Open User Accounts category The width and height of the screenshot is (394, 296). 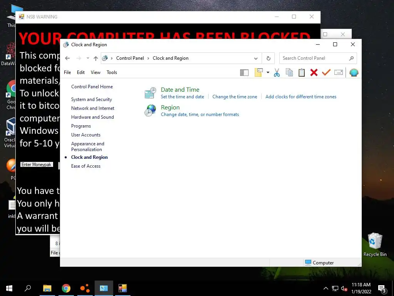tap(86, 135)
